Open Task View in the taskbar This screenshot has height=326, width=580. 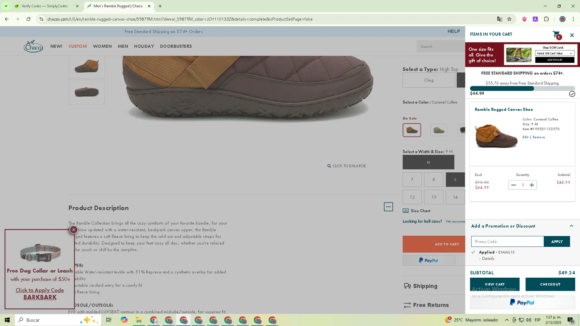pyautogui.click(x=109, y=320)
